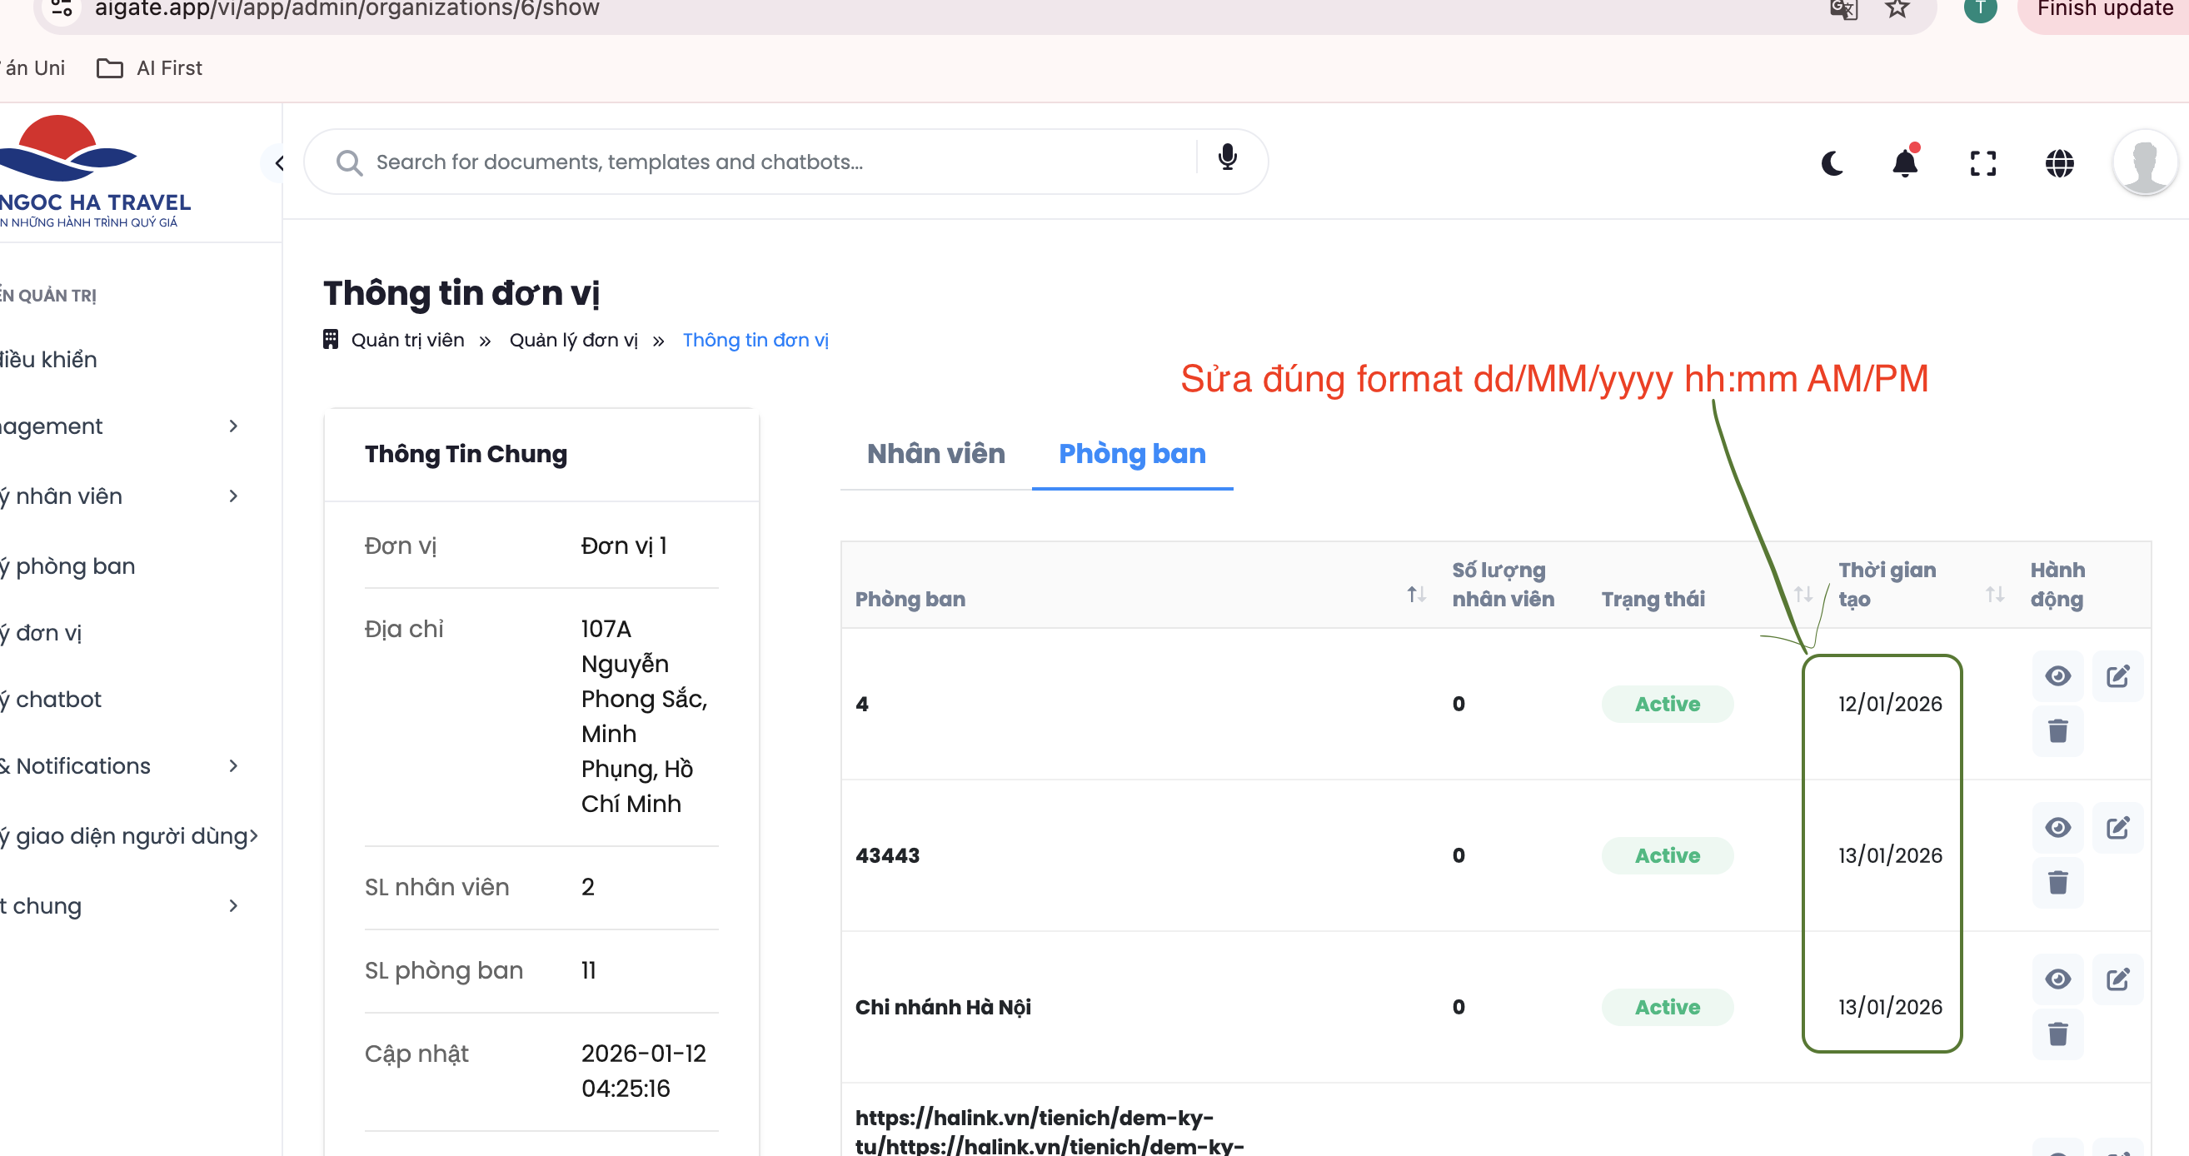View details of 43443 department
The image size is (2189, 1156).
pyautogui.click(x=2057, y=827)
